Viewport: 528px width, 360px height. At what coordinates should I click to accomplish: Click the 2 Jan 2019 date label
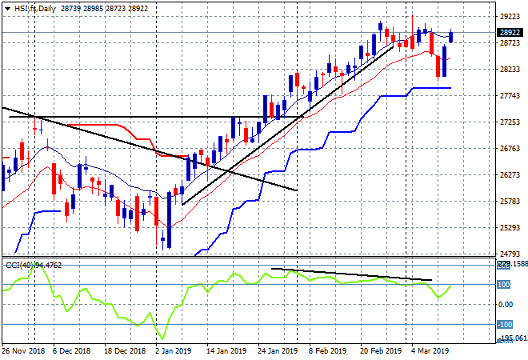(x=173, y=351)
